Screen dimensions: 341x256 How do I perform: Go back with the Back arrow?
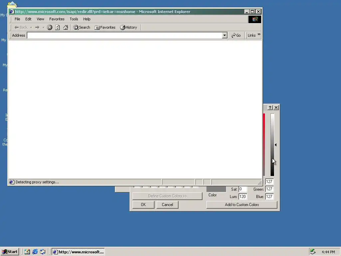click(21, 27)
